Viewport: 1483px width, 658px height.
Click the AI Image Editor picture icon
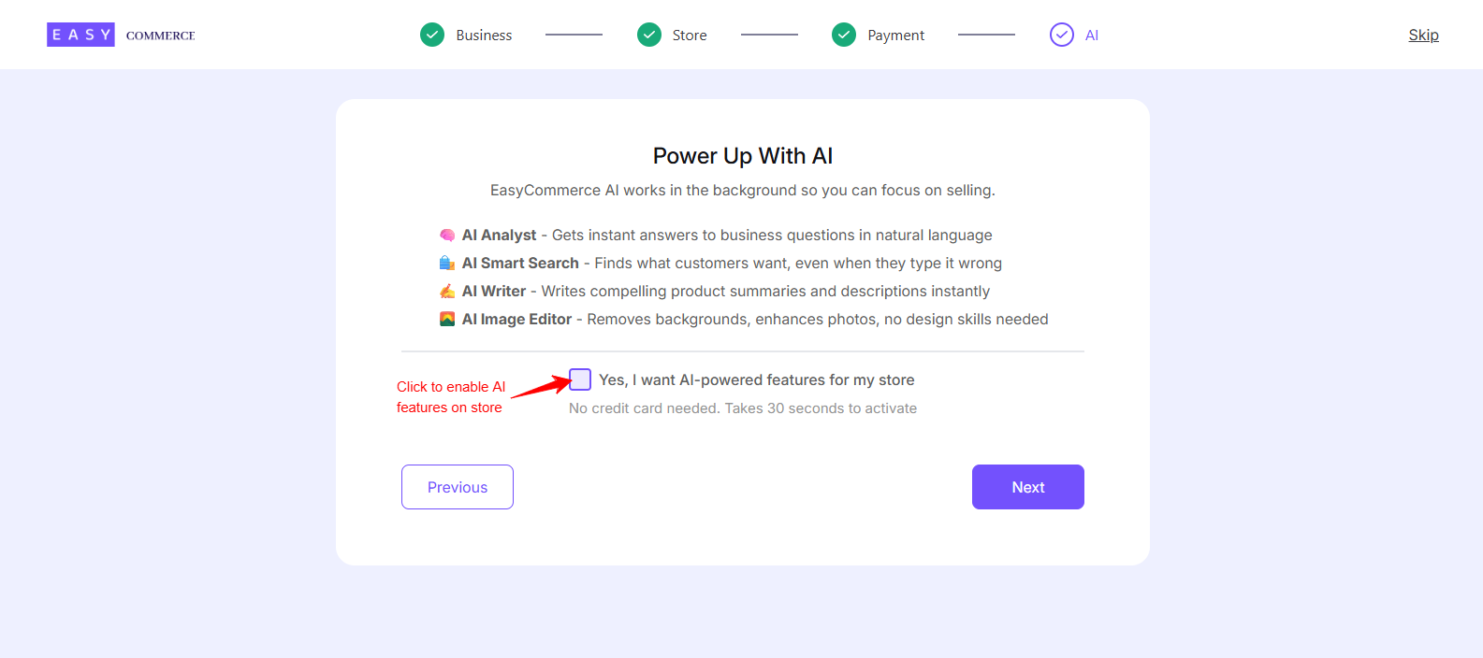447,320
